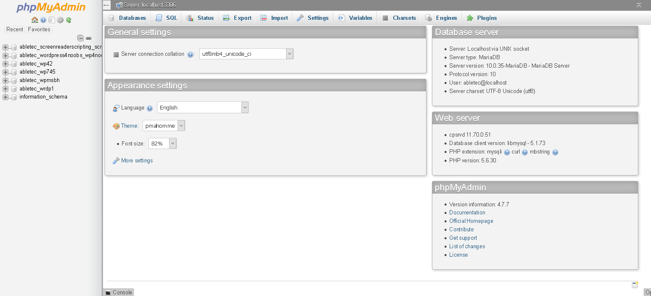Click the list icon next to Server connection collation
Viewport: 651px width, 296px height.
[116, 55]
